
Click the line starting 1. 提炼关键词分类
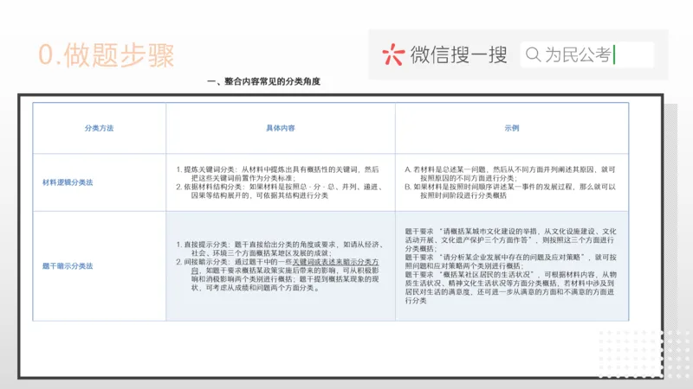pyautogui.click(x=277, y=174)
